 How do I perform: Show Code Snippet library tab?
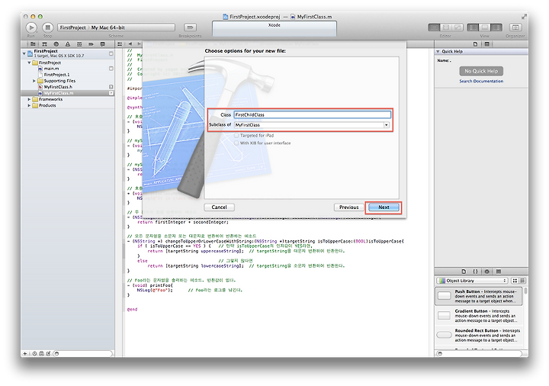point(476,272)
